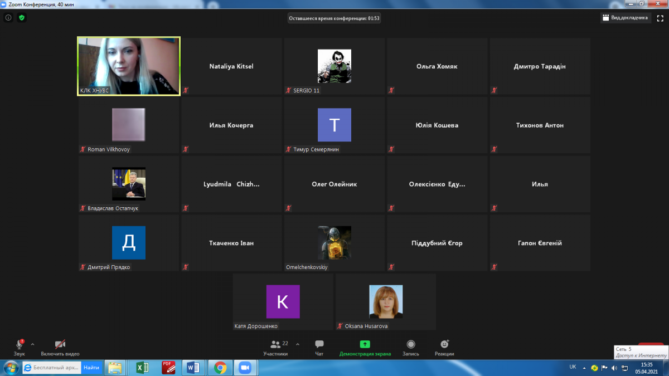Screen dimensions: 669x376
Task: Toggle the Звук microphone button
Action: click(x=19, y=348)
